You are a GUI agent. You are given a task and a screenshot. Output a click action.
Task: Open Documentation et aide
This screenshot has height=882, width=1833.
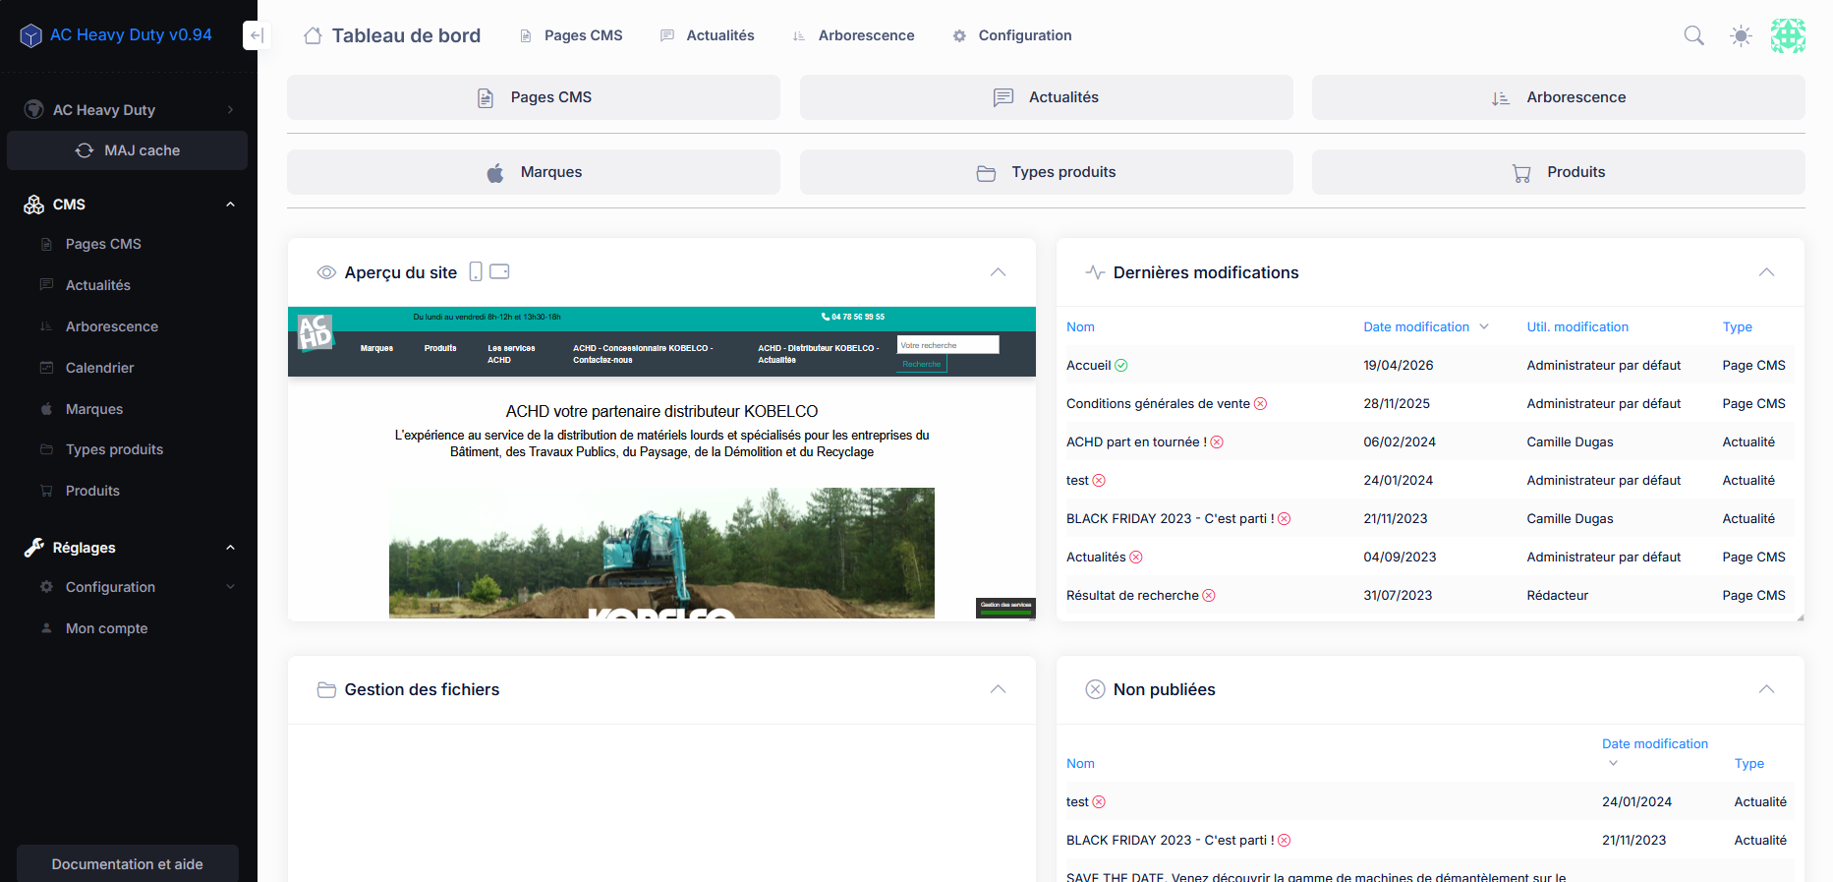[128, 863]
